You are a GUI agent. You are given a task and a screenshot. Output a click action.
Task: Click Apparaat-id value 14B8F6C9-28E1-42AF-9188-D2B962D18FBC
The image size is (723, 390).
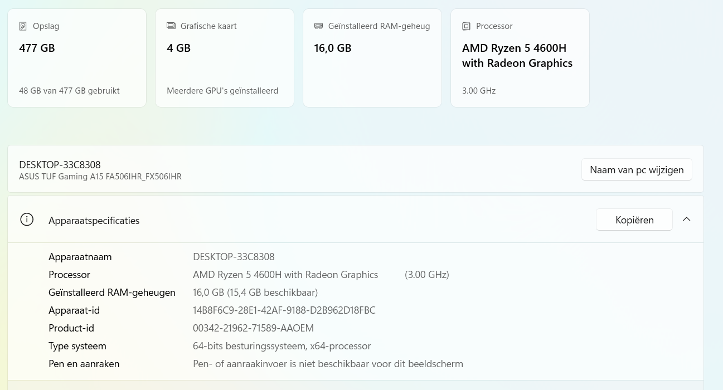click(x=284, y=310)
